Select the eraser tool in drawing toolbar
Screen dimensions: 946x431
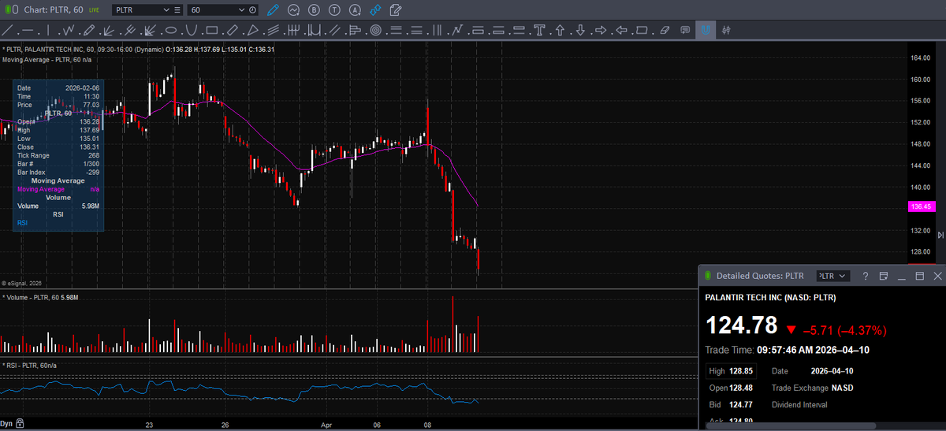coord(664,30)
